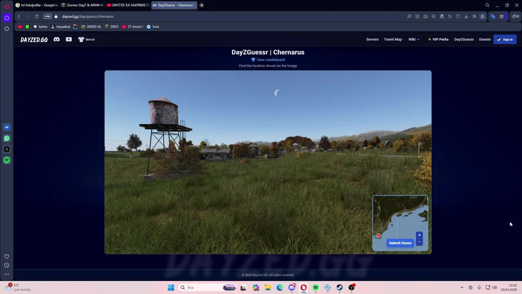Open find-in-page magnifier toolbar icon

point(409,16)
